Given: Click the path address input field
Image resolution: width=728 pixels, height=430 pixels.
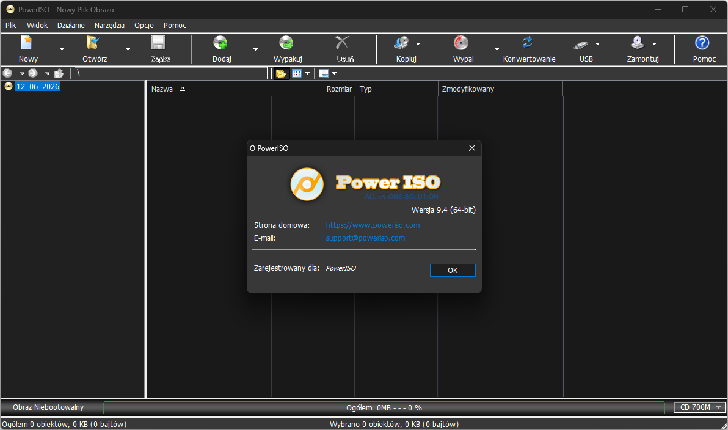Looking at the screenshot, I should click(171, 73).
